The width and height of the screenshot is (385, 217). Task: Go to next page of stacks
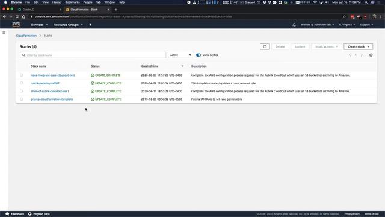pos(362,55)
